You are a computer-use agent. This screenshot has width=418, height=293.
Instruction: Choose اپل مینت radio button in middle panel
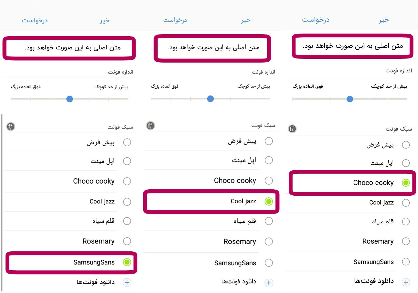tap(269, 160)
